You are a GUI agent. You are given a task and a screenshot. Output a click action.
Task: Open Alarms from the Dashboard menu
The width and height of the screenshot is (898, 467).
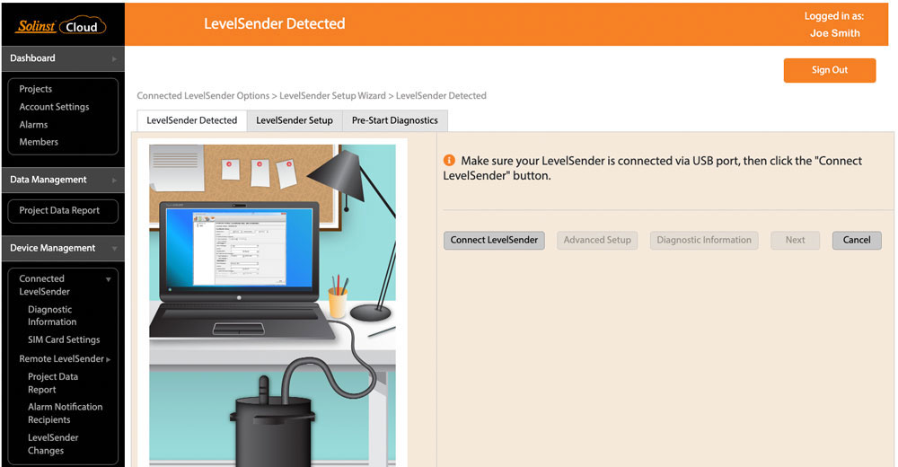pyautogui.click(x=33, y=125)
